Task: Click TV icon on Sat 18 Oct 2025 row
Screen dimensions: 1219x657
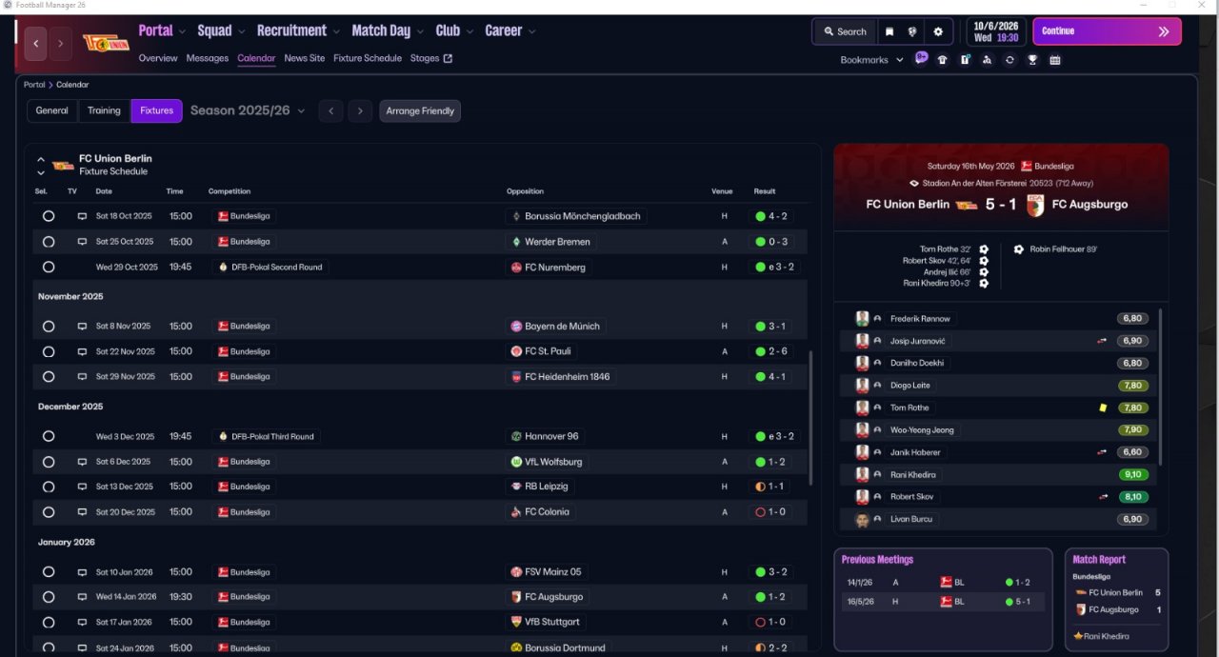Action: 82,216
